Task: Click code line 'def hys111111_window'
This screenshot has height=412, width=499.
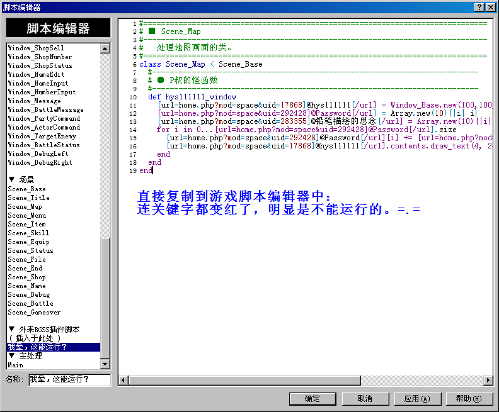Action: pyautogui.click(x=192, y=97)
